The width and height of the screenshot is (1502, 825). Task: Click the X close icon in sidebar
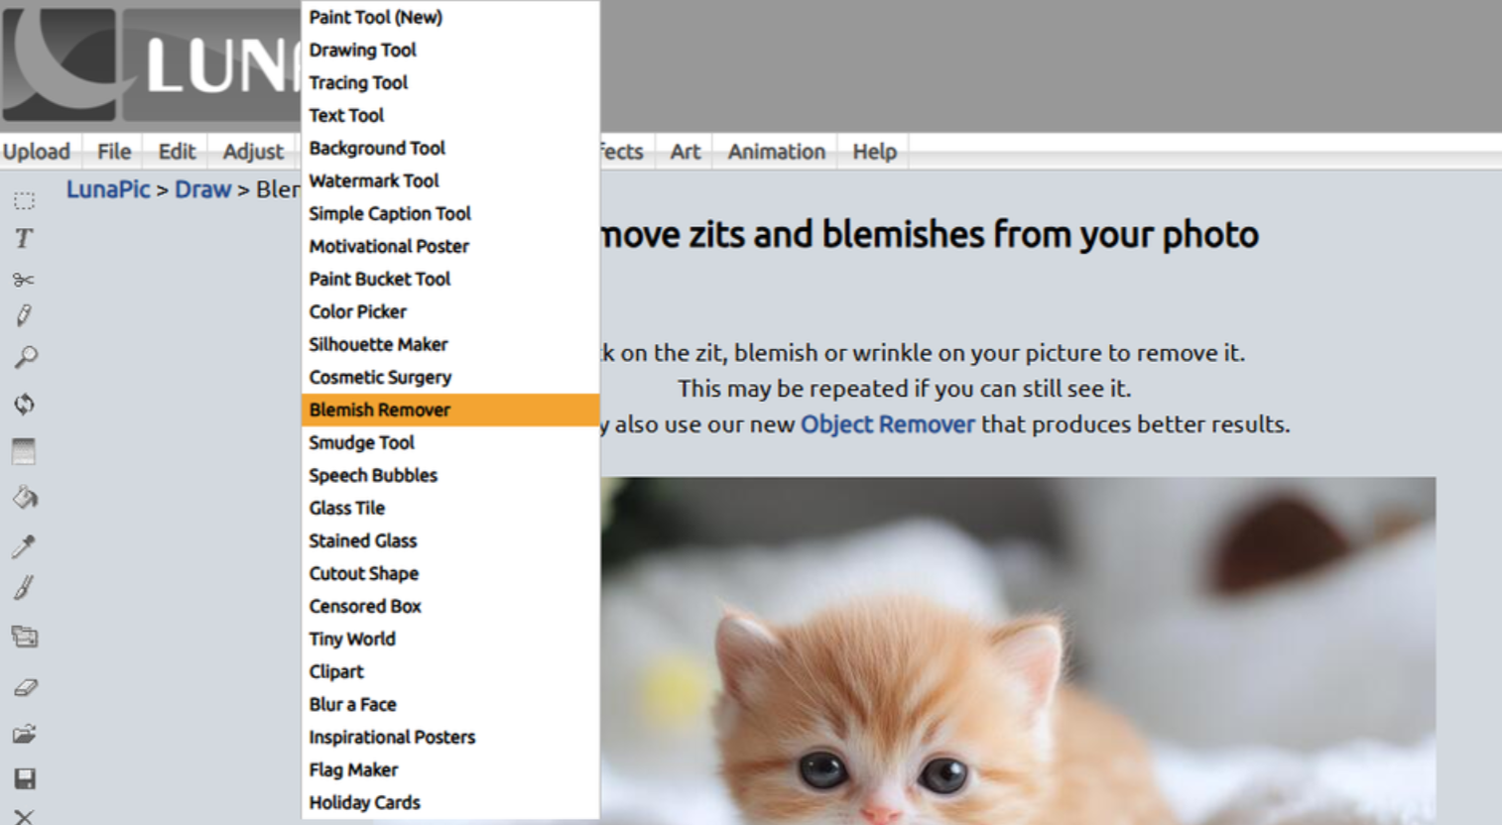click(24, 817)
